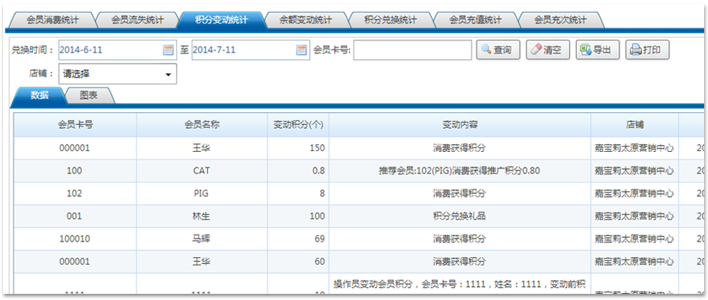708x300 pixels.
Task: Select the 数据 sub-tab
Action: pyautogui.click(x=39, y=96)
